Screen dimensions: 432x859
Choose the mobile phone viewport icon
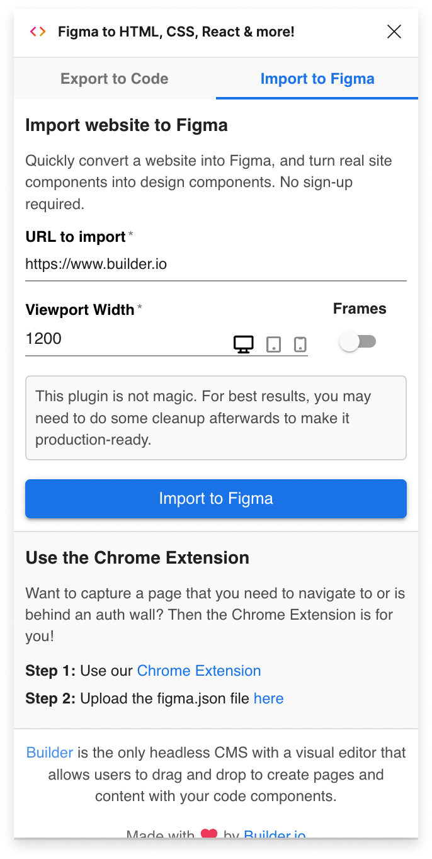(x=300, y=344)
